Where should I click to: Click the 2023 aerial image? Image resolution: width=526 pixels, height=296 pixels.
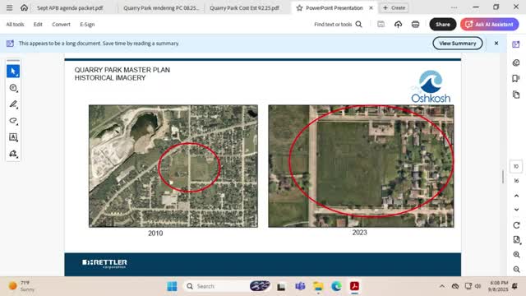point(361,166)
